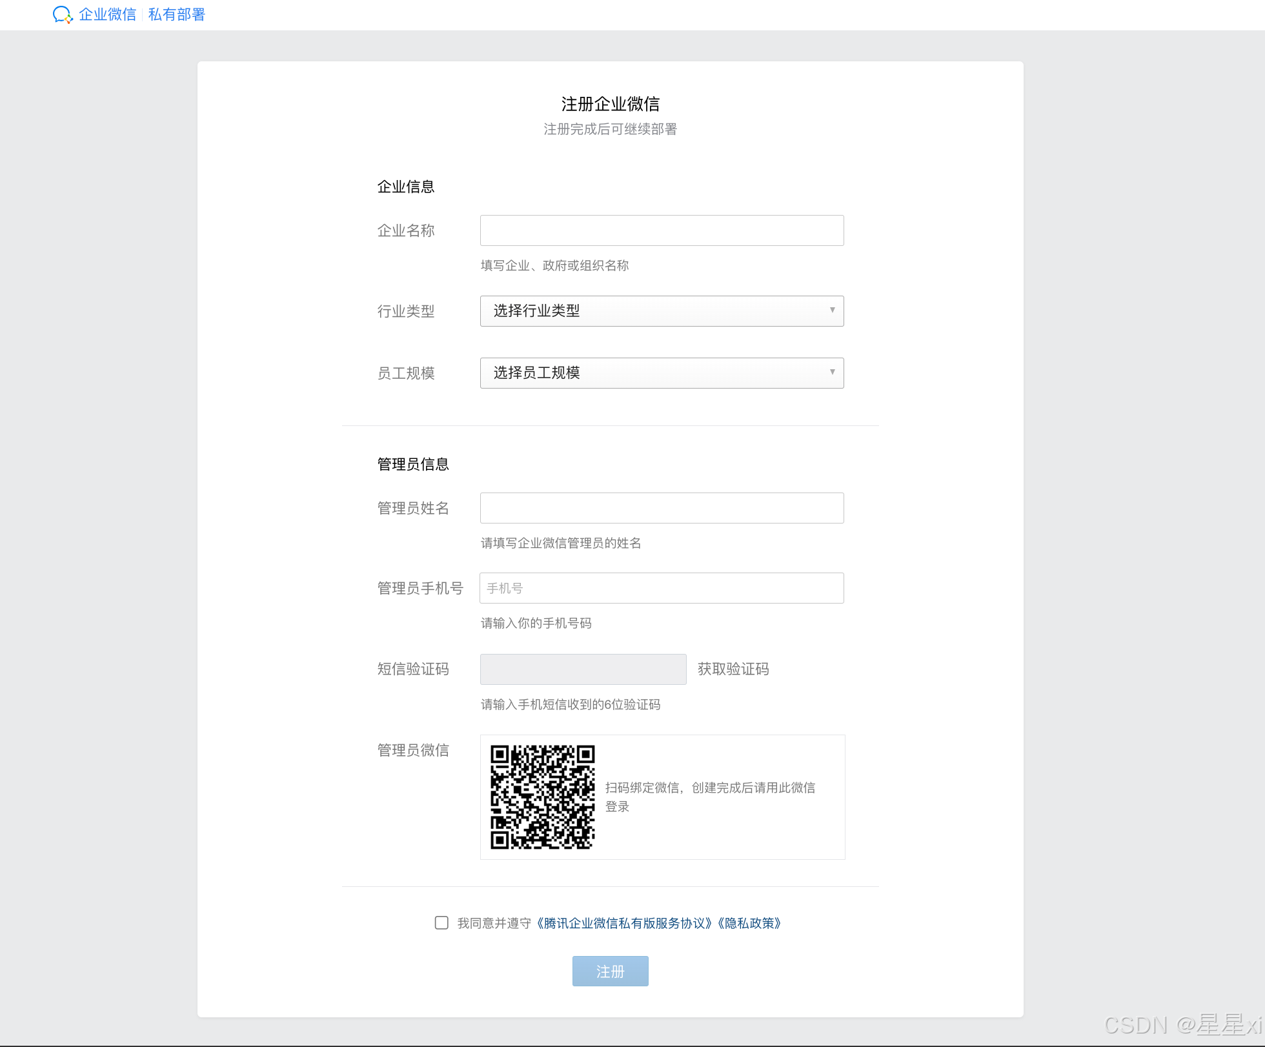
Task: Focus the 管理员姓名 text field
Action: [662, 508]
